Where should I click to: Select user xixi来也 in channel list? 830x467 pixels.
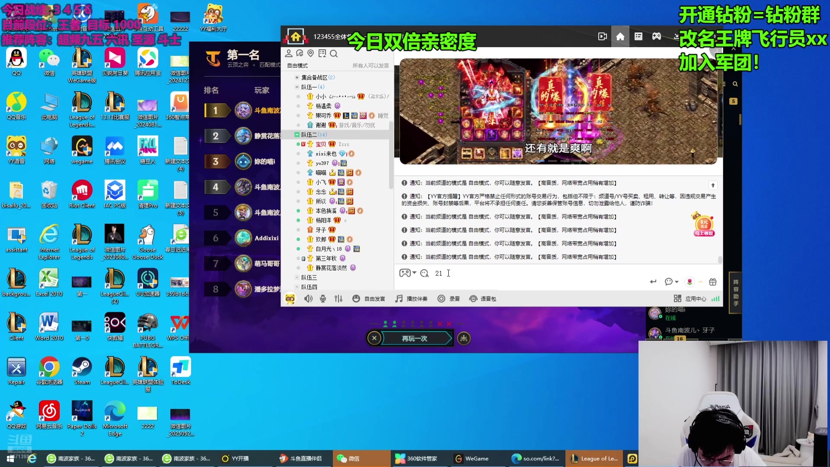pos(326,154)
